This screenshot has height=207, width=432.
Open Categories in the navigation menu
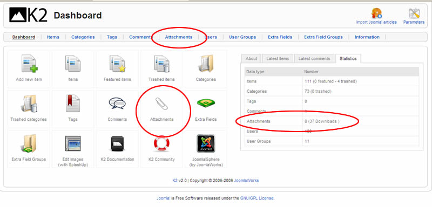[x=83, y=37]
